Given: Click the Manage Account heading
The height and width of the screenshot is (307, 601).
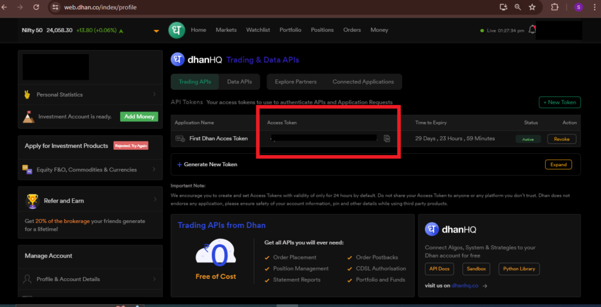Looking at the screenshot, I should [x=48, y=256].
